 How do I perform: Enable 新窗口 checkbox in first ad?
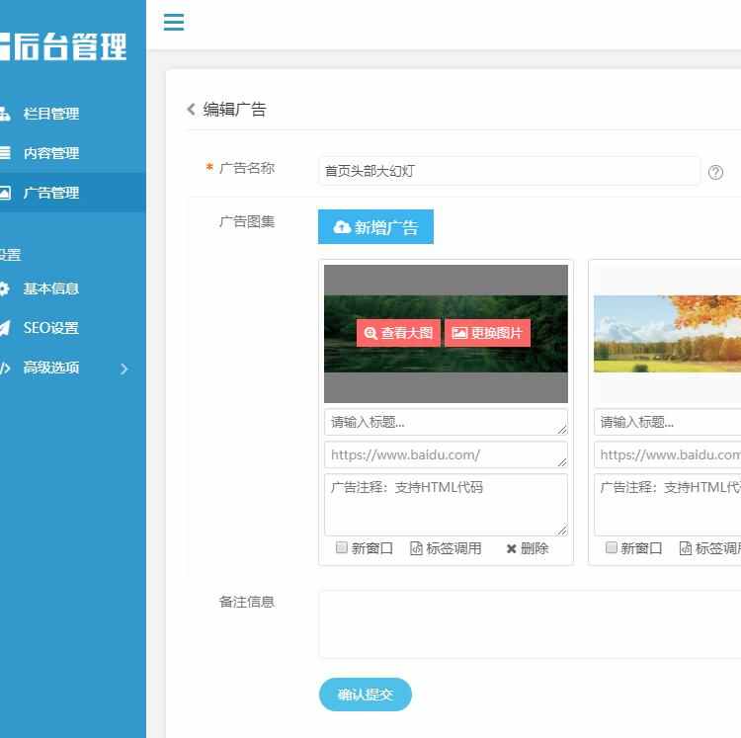(341, 547)
